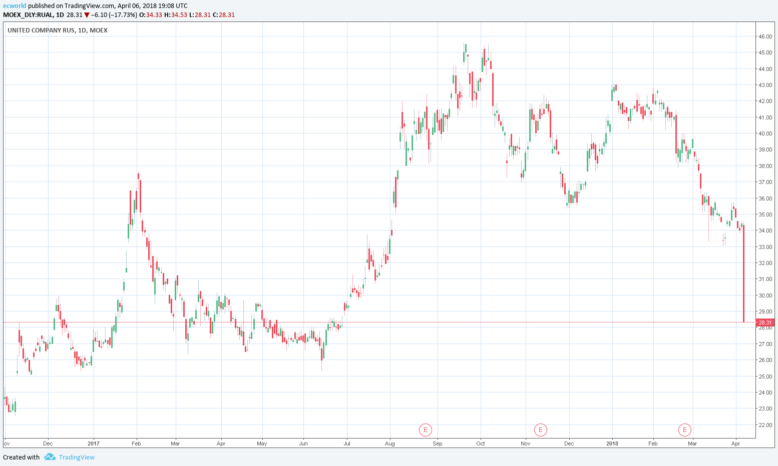The width and height of the screenshot is (778, 466).
Task: Click the MOEX_DLY:RUAL symbol text
Action: tap(28, 15)
